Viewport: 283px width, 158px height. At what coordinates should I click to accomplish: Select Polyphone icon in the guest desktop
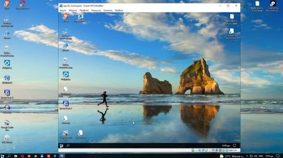(66, 75)
